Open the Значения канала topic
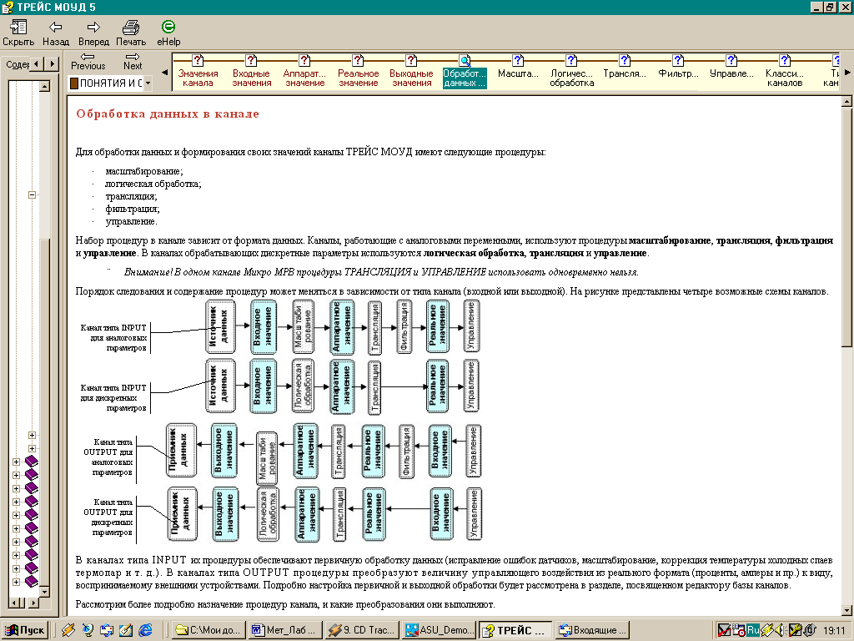Image resolution: width=854 pixels, height=641 pixels. tap(198, 72)
